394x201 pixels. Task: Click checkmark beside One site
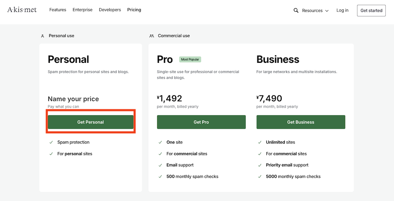[x=160, y=142]
